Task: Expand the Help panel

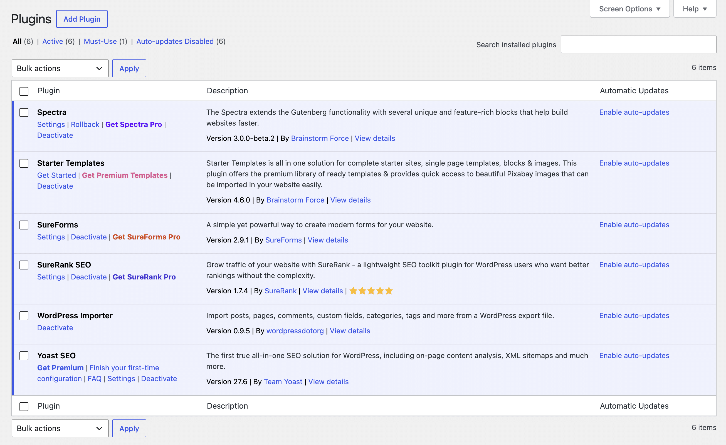Action: point(695,9)
